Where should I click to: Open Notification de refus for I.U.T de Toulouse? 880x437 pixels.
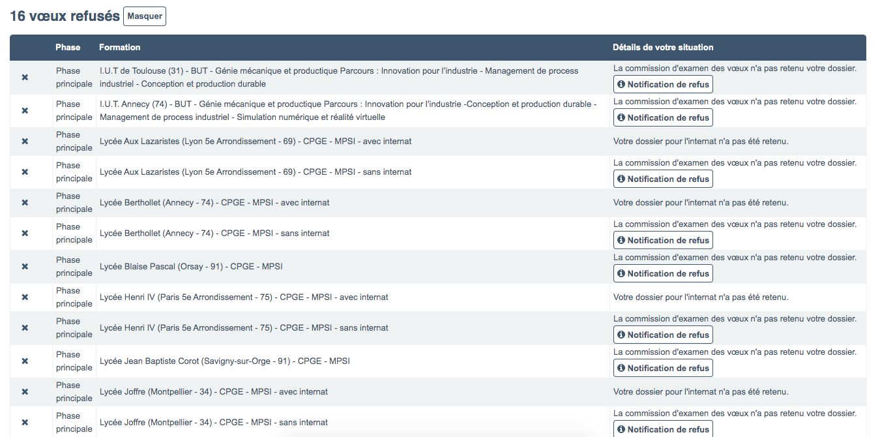coord(663,85)
